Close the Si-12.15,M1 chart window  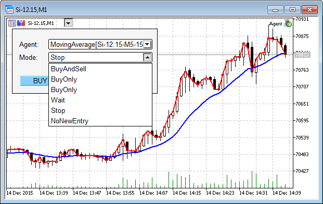coord(309,10)
